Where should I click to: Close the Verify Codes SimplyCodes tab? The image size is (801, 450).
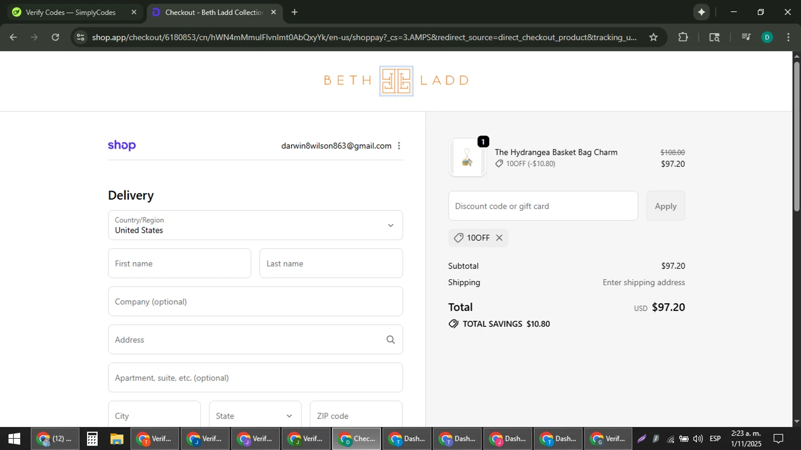click(x=133, y=12)
